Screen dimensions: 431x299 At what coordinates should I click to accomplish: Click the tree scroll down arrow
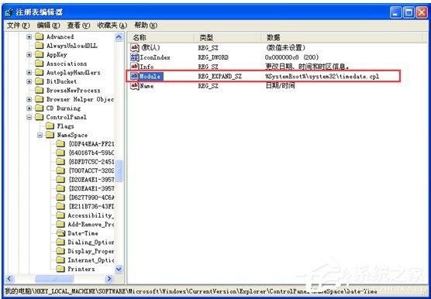[119, 269]
